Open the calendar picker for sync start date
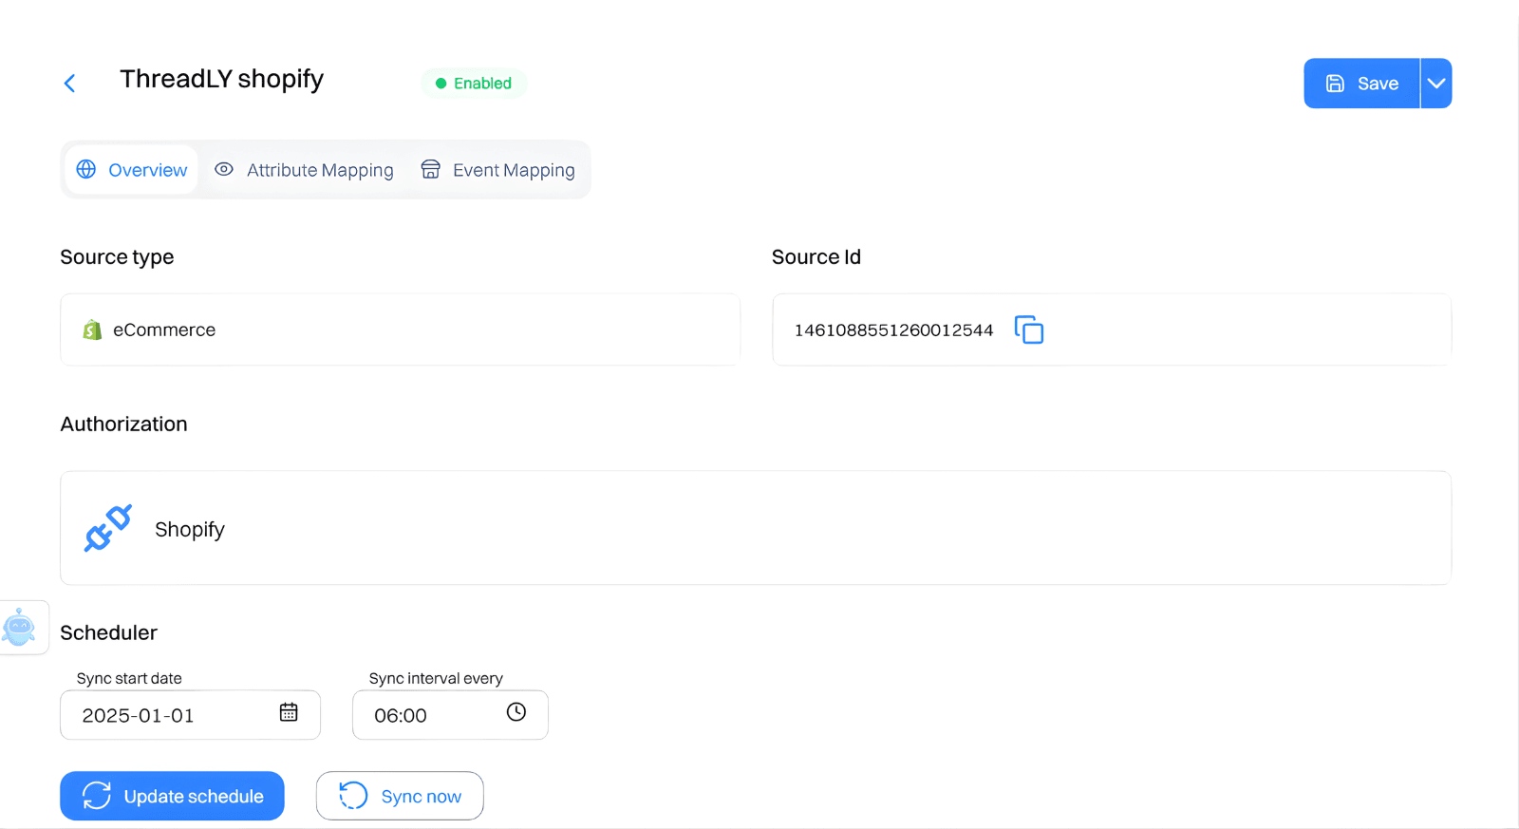The width and height of the screenshot is (1519, 829). pos(289,712)
